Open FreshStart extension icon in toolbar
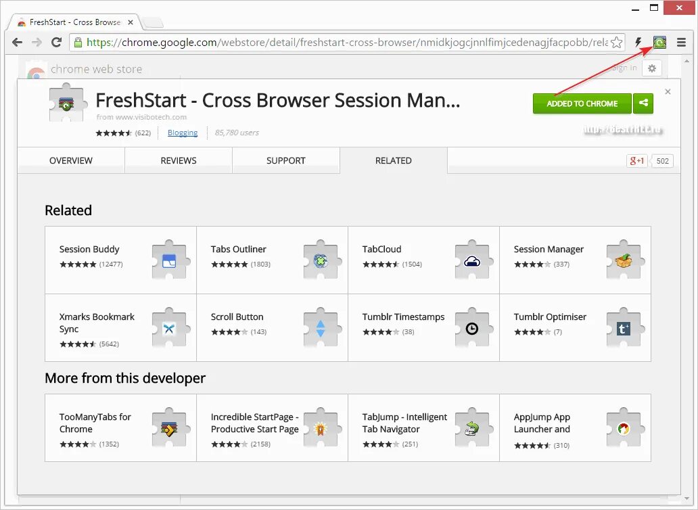 click(659, 43)
